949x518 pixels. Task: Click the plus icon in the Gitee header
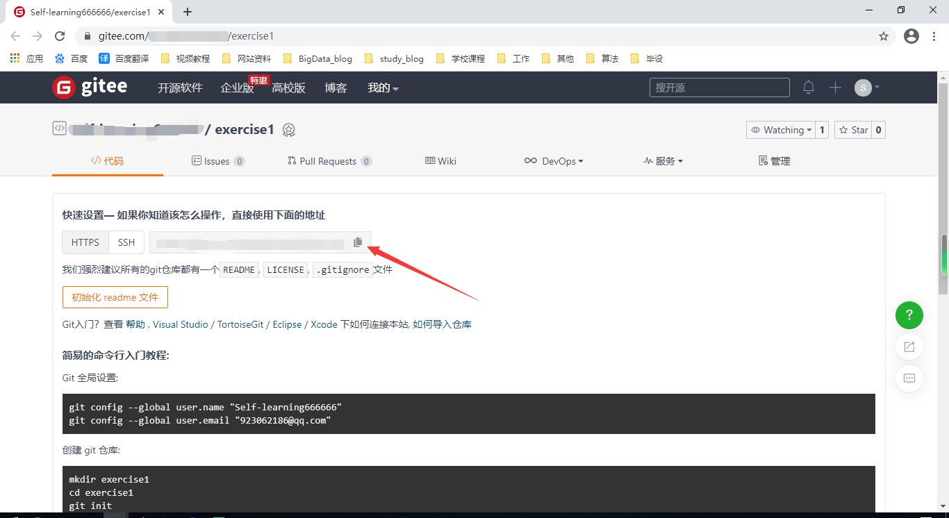tap(835, 87)
